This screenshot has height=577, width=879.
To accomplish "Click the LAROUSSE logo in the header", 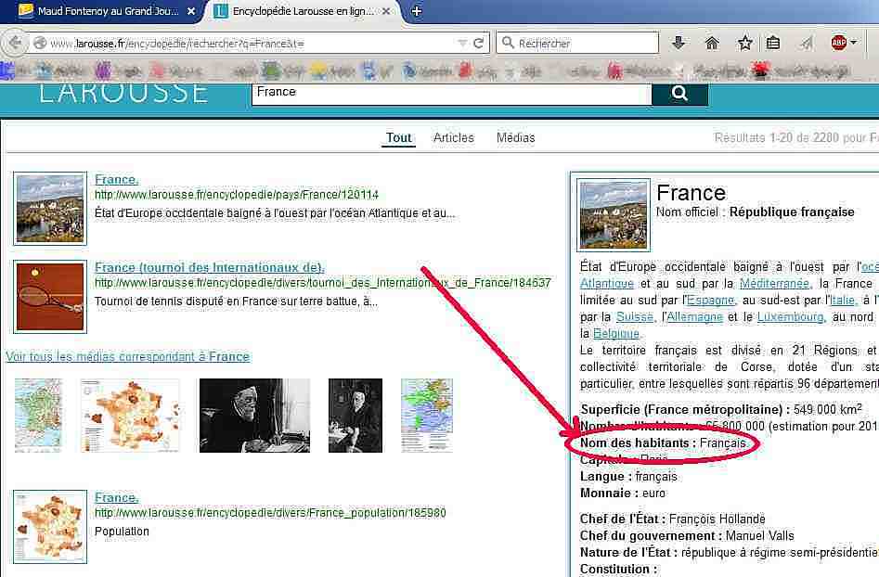I will coord(123,94).
